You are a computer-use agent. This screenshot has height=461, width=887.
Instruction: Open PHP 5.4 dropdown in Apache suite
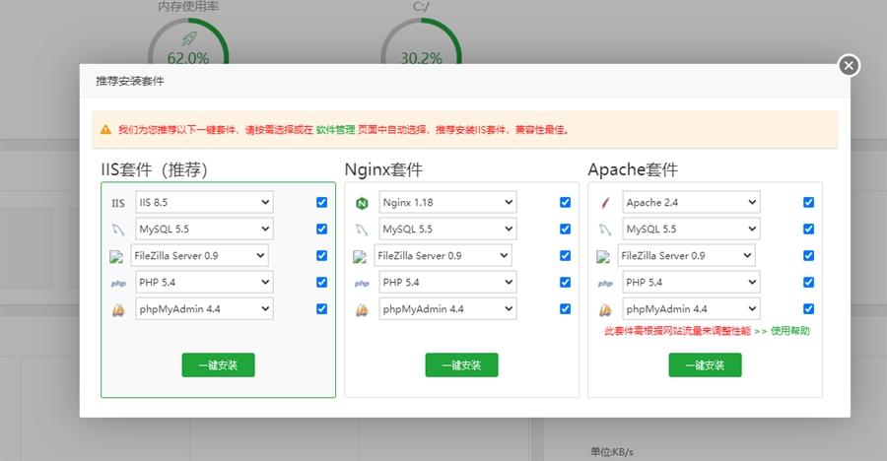coord(690,282)
